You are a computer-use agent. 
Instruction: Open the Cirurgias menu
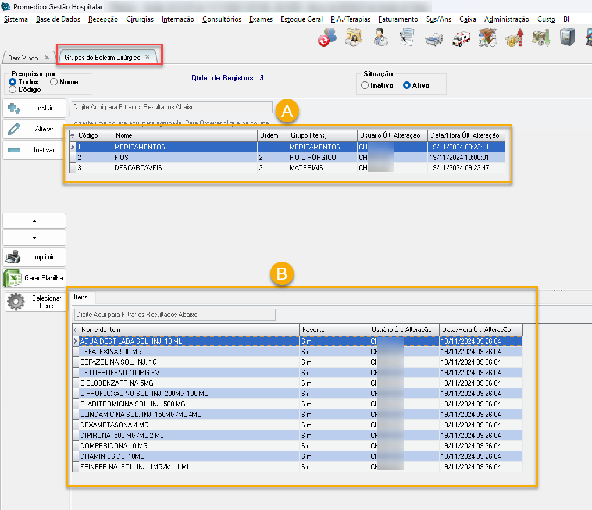coord(140,19)
